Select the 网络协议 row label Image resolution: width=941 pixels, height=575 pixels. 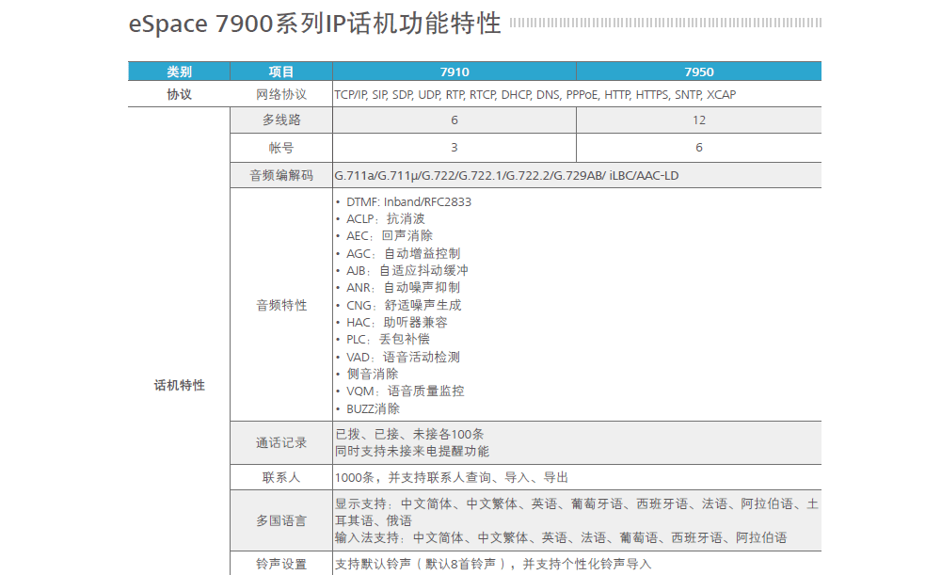280,95
